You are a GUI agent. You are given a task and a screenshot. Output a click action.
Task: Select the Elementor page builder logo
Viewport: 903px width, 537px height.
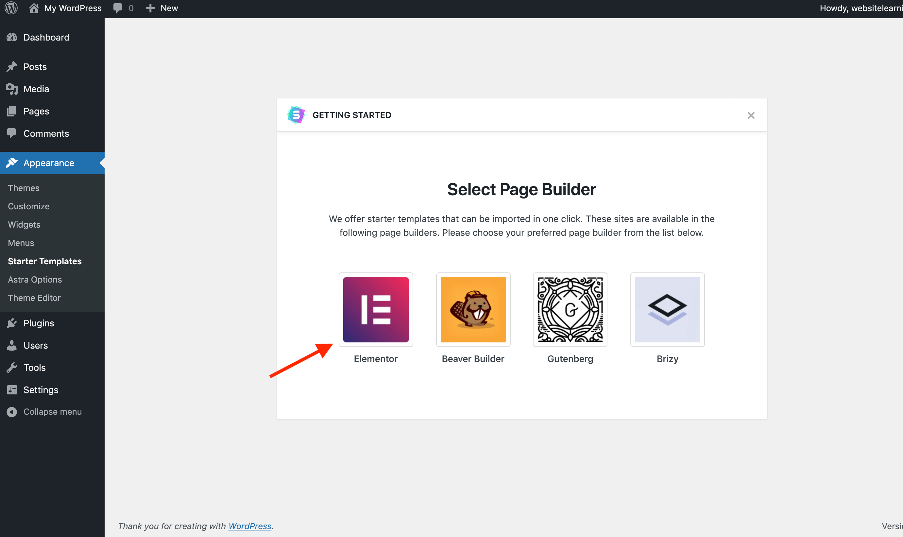tap(376, 310)
